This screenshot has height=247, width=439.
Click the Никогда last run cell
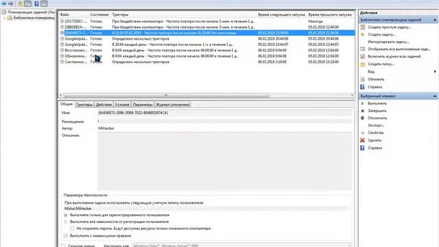click(316, 21)
